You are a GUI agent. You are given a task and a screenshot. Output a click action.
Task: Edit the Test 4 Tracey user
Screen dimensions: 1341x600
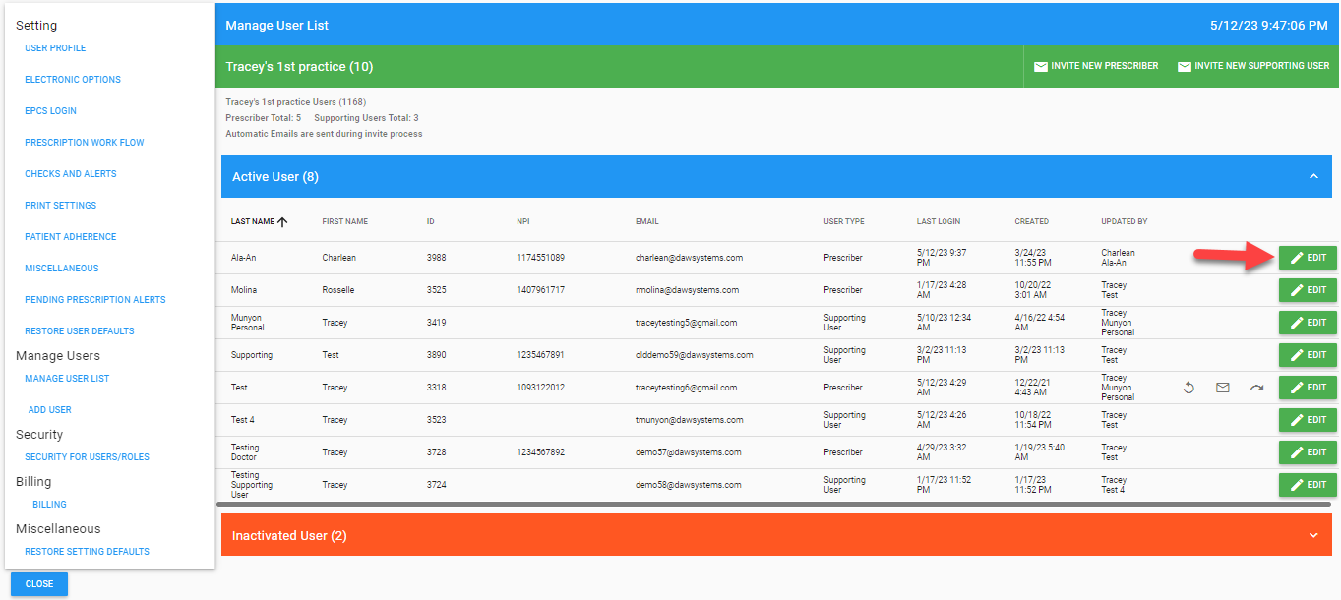tap(1308, 420)
